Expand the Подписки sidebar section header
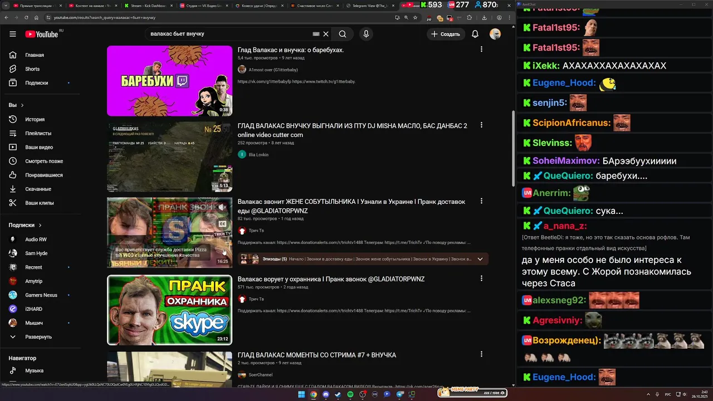 coord(25,225)
